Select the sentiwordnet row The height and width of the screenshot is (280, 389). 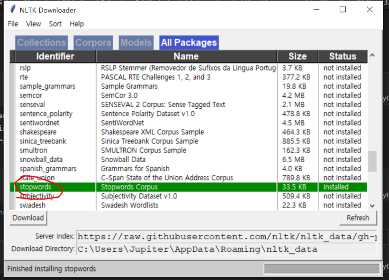click(189, 123)
